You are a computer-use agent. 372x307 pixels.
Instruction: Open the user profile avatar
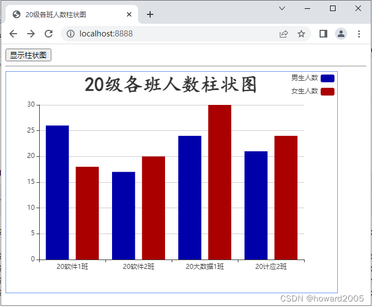pos(341,34)
